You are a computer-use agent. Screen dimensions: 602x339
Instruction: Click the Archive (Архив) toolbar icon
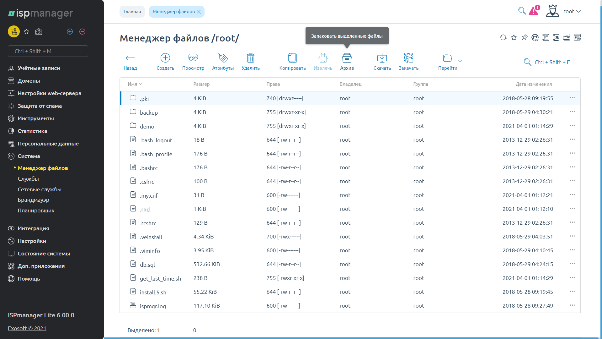[x=347, y=58]
